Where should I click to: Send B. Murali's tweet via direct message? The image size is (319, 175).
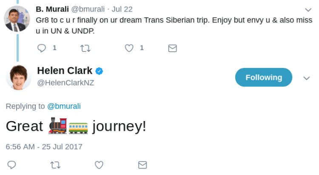tap(172, 48)
